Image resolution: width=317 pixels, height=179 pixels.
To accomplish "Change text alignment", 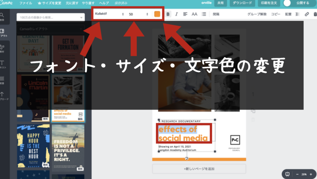I will 185,14.
